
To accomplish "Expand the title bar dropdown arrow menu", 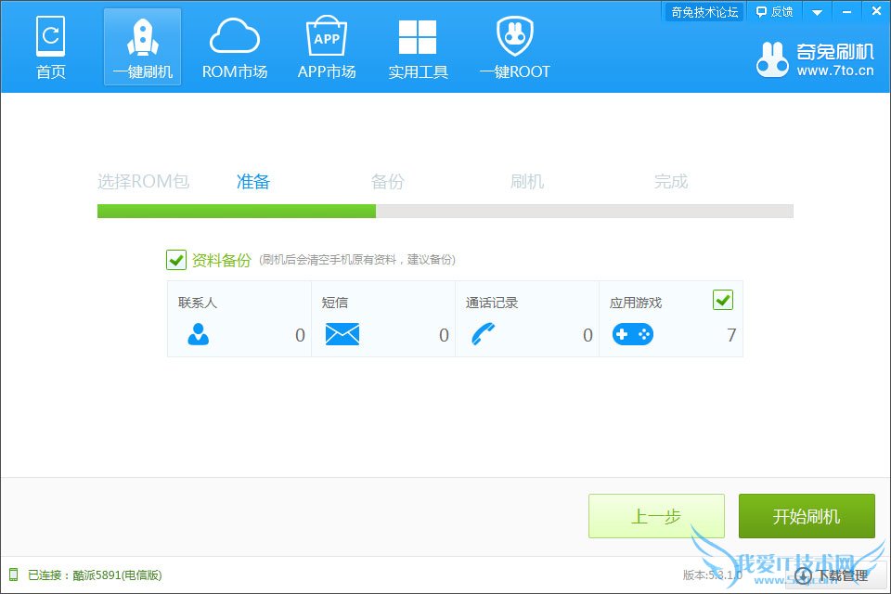I will 817,12.
